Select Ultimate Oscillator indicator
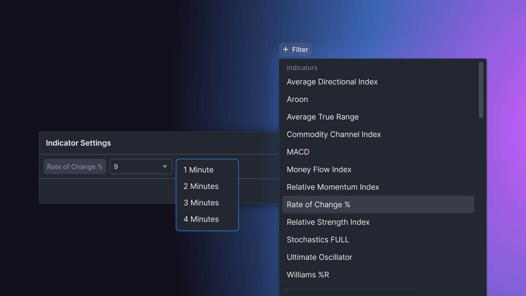526x296 pixels. 319,257
